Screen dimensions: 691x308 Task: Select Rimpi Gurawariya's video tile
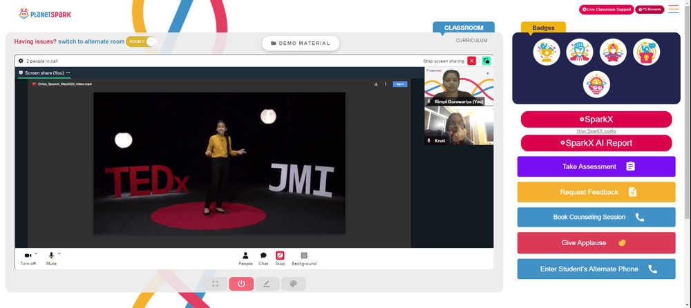coord(459,86)
